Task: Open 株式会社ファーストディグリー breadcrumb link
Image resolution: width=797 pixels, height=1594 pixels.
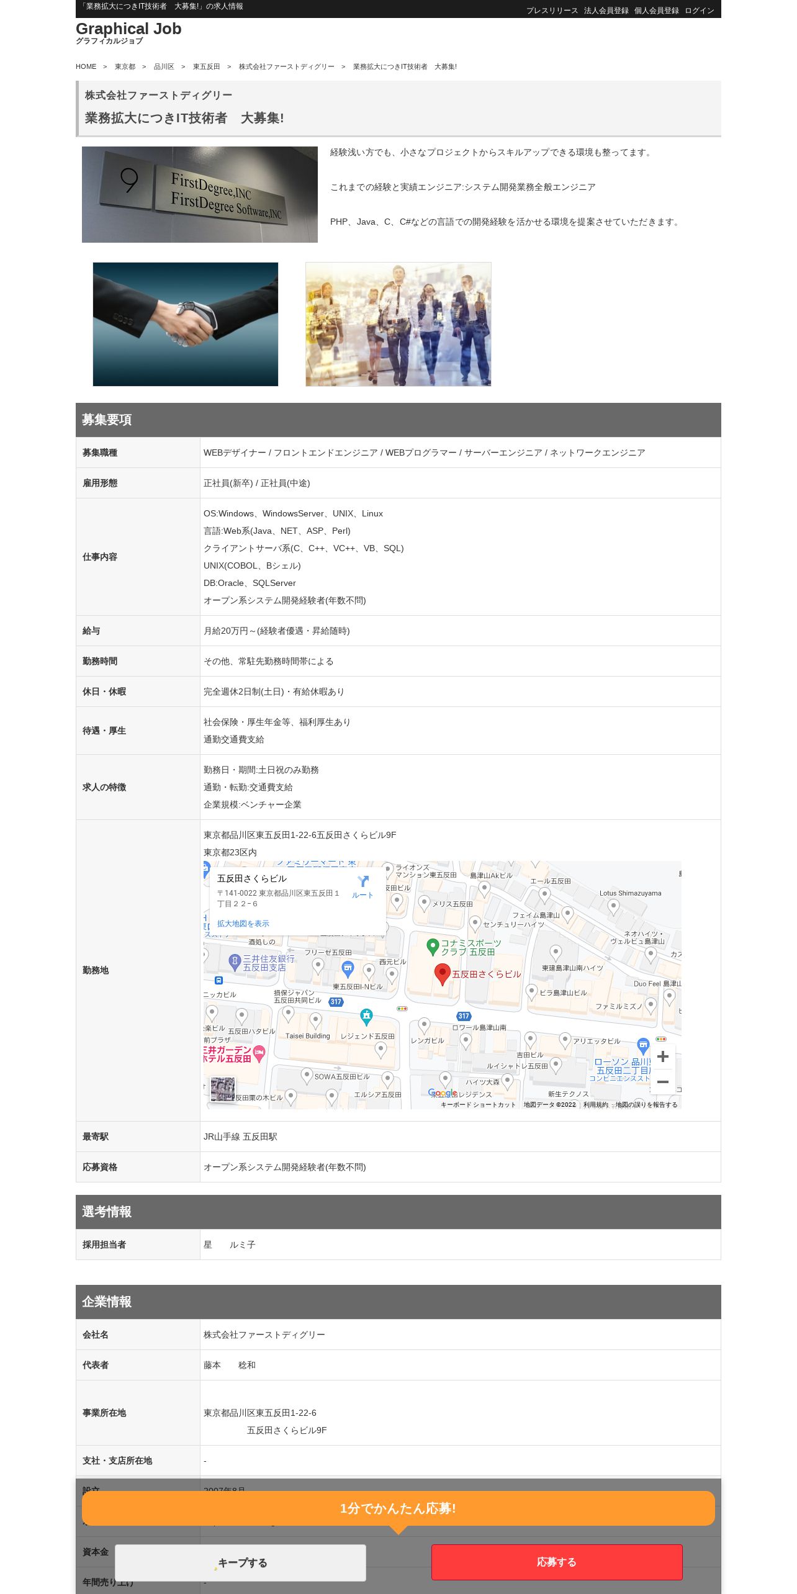Action: click(x=286, y=66)
